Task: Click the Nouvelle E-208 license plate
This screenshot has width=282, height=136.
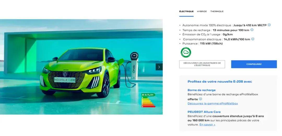Action: (x=65, y=80)
